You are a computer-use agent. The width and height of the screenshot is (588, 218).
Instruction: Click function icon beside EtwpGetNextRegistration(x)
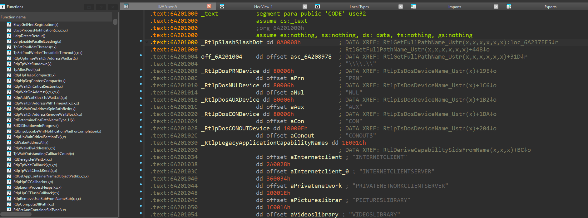click(9, 25)
